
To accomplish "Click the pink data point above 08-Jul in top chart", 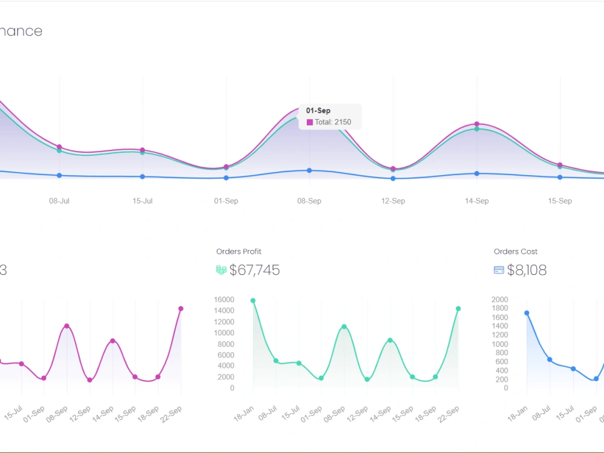I will pyautogui.click(x=59, y=147).
